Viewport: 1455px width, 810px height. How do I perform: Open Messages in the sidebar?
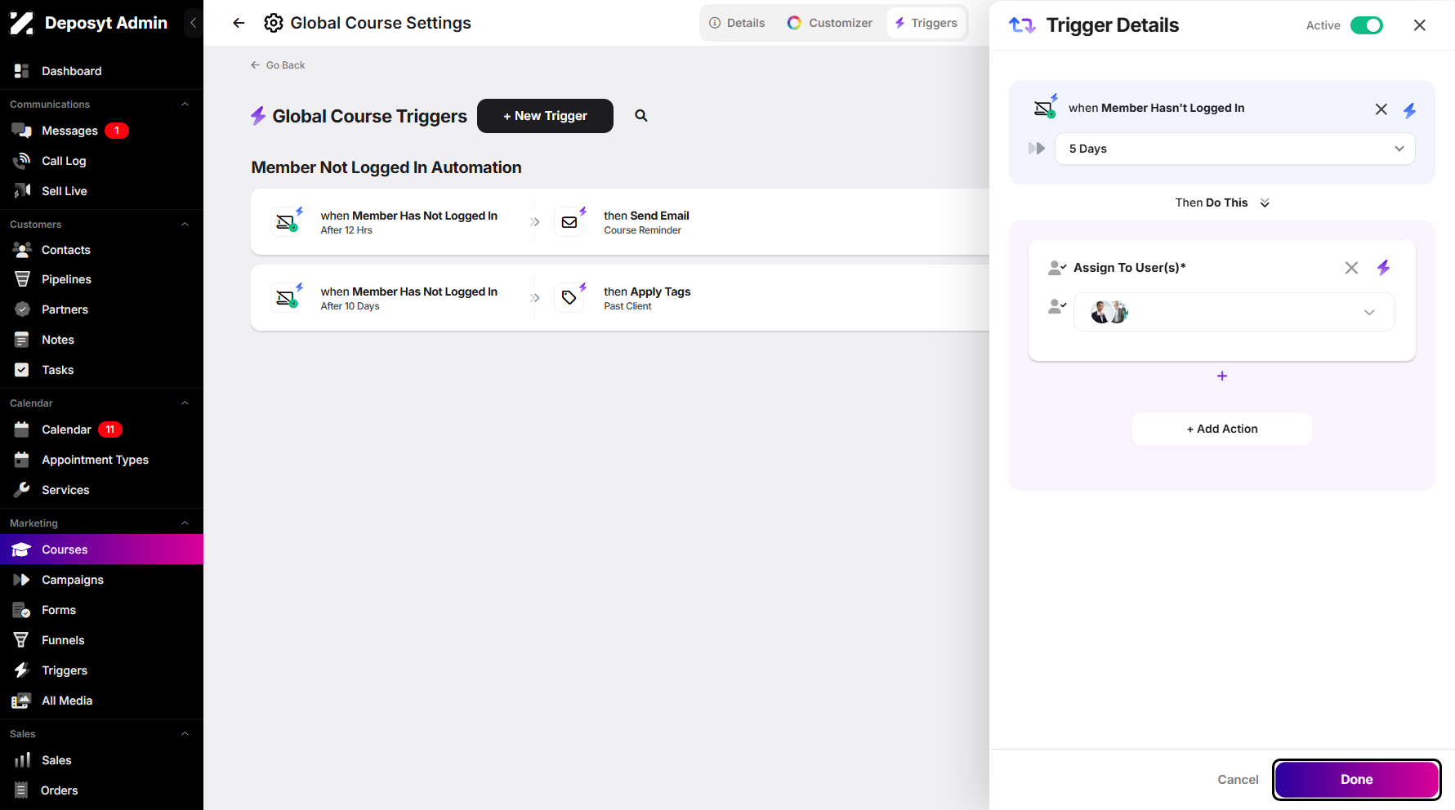(x=101, y=131)
